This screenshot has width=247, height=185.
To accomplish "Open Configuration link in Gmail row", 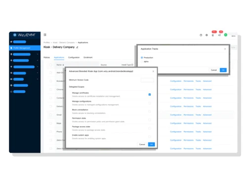I will tap(176, 115).
